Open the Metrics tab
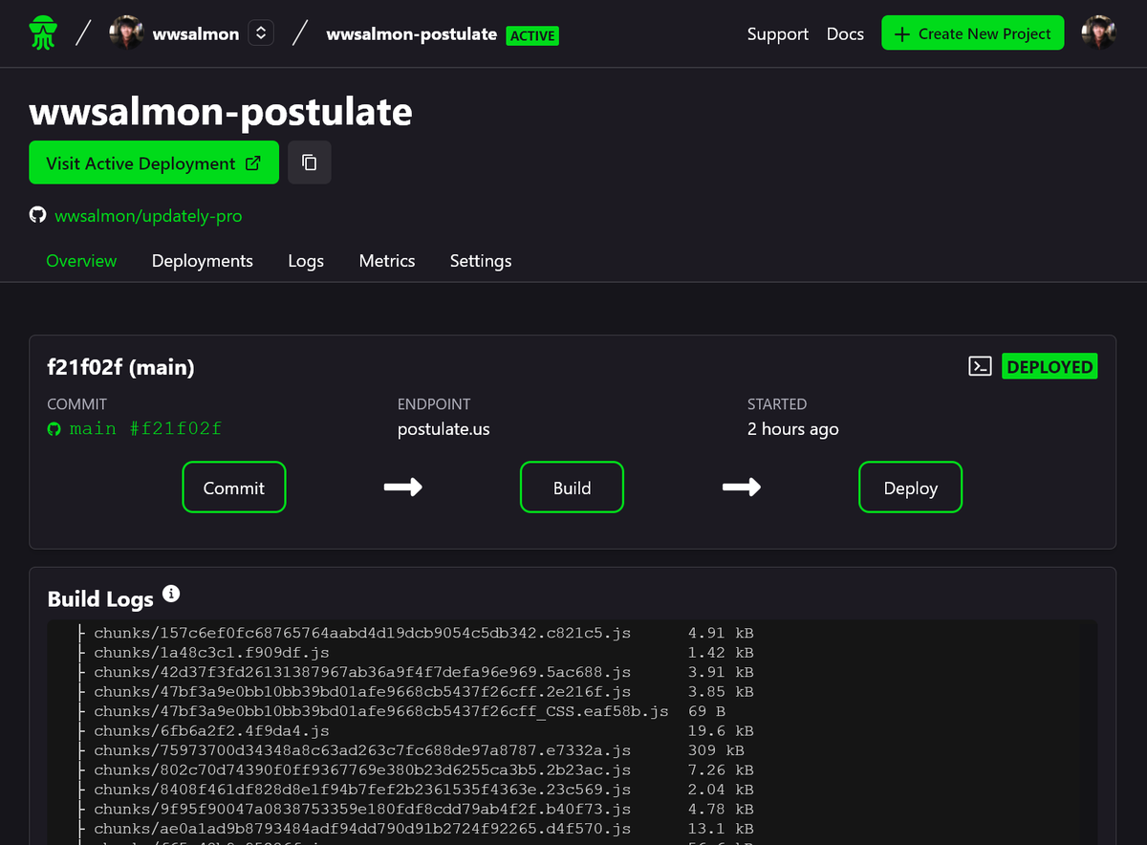The height and width of the screenshot is (845, 1147). click(387, 261)
